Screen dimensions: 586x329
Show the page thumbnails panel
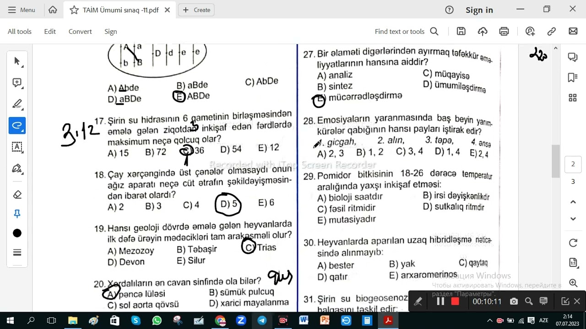tap(573, 98)
